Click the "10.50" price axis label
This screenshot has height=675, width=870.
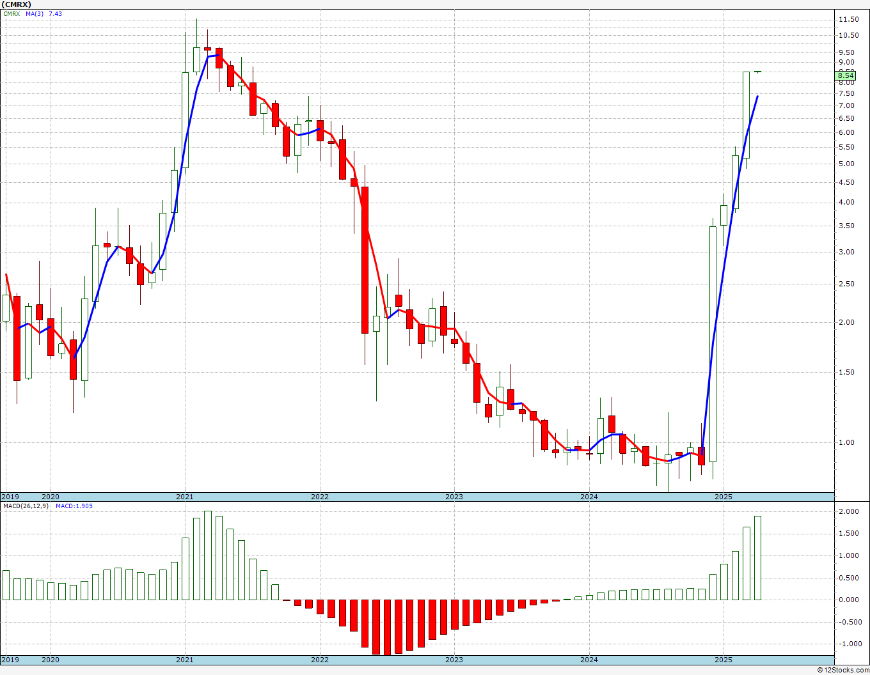tap(848, 35)
